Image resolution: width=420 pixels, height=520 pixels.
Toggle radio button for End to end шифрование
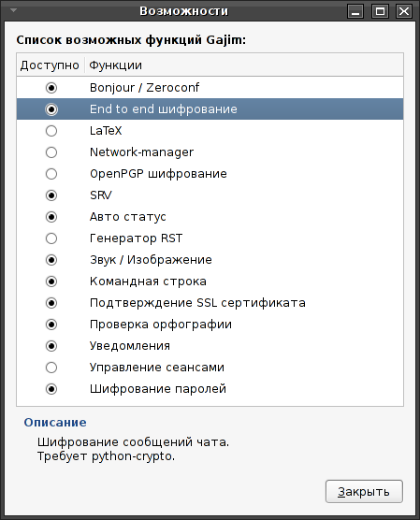pyautogui.click(x=51, y=109)
